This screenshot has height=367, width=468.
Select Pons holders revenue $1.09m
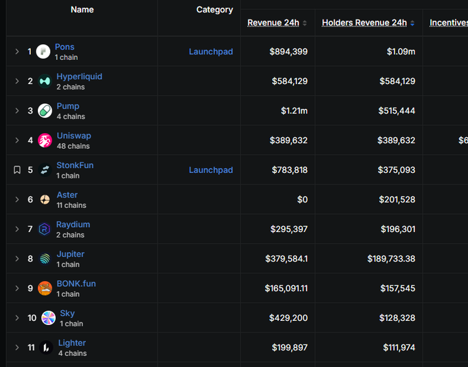[401, 52]
